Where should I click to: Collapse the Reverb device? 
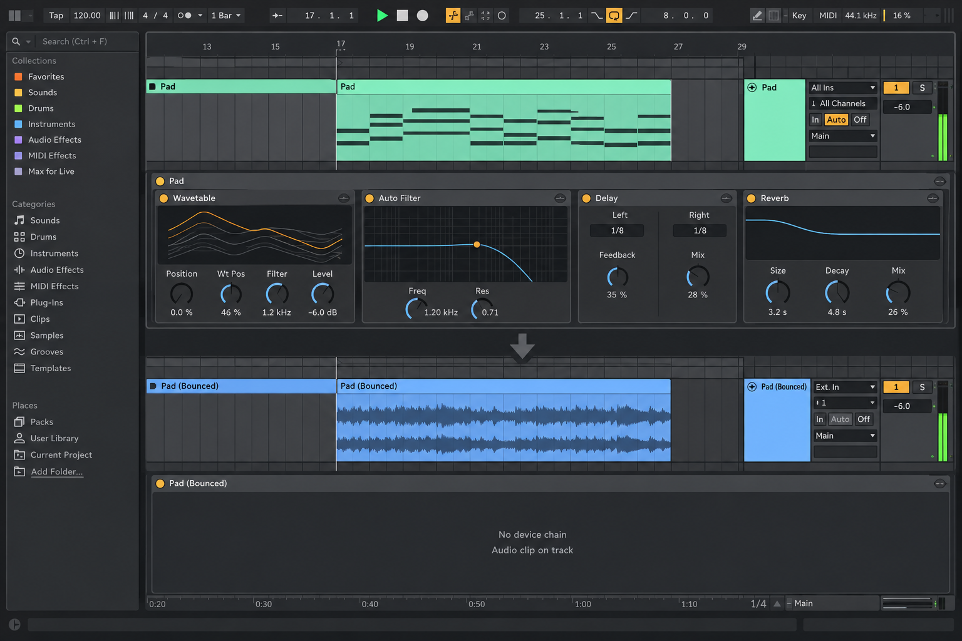point(933,198)
